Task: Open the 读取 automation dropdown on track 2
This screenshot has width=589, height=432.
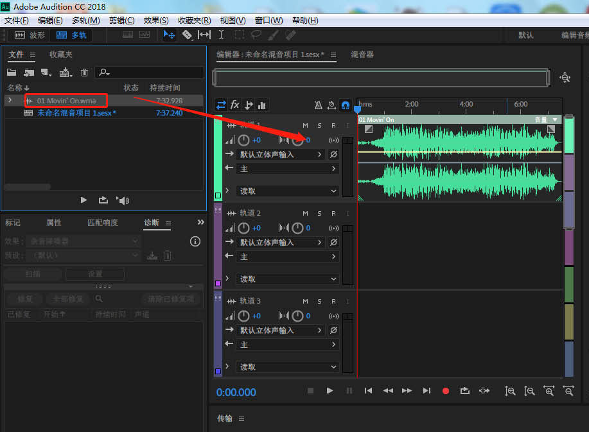Action: [288, 279]
